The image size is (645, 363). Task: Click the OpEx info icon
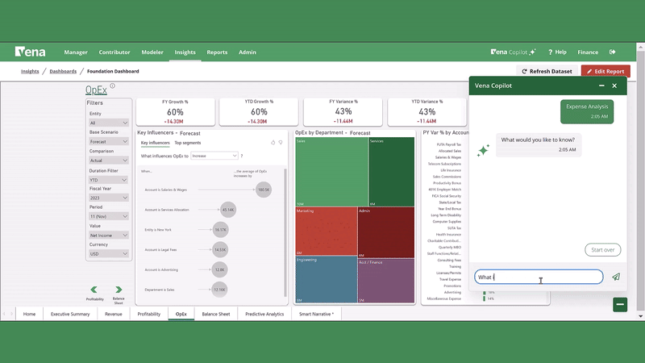pos(112,86)
